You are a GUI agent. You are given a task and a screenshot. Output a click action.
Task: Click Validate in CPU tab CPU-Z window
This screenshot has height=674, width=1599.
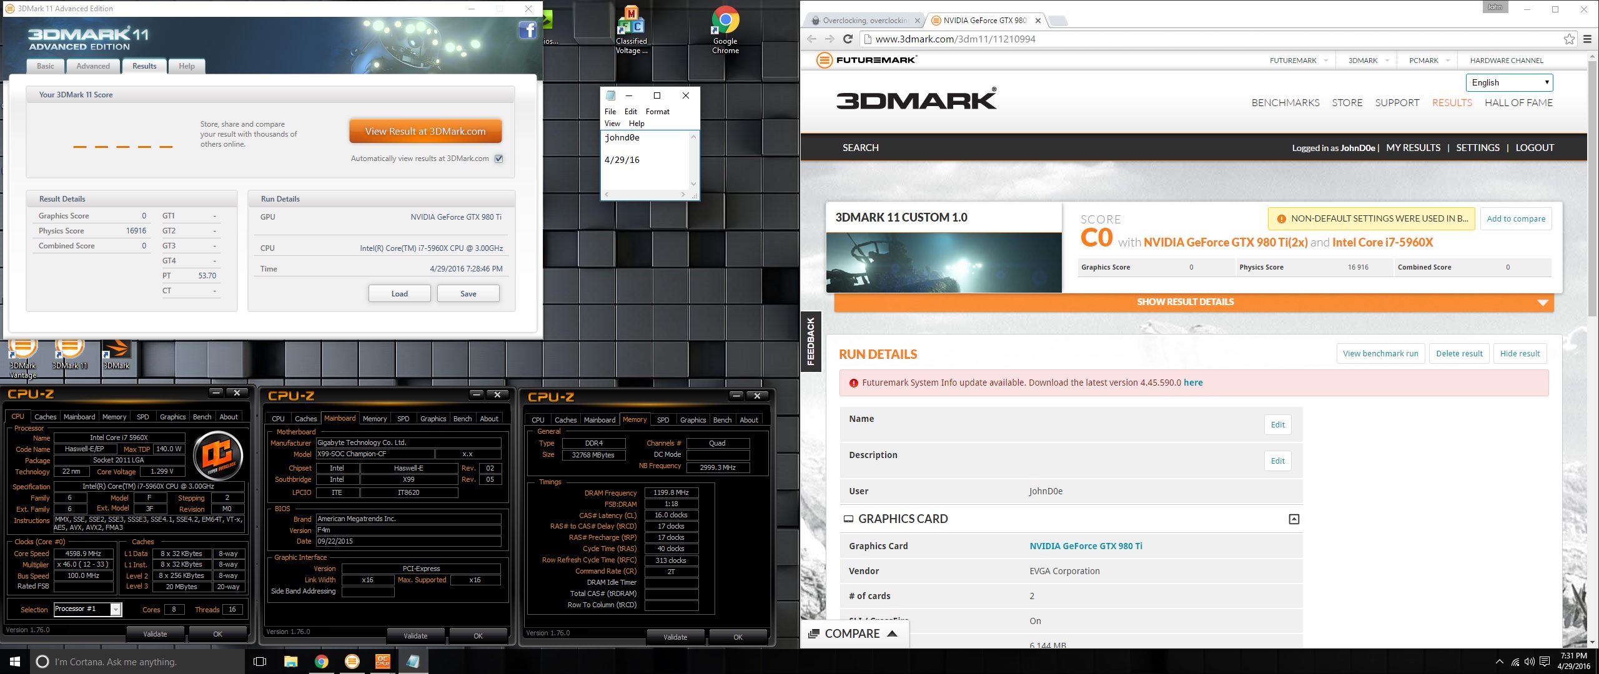pyautogui.click(x=155, y=634)
